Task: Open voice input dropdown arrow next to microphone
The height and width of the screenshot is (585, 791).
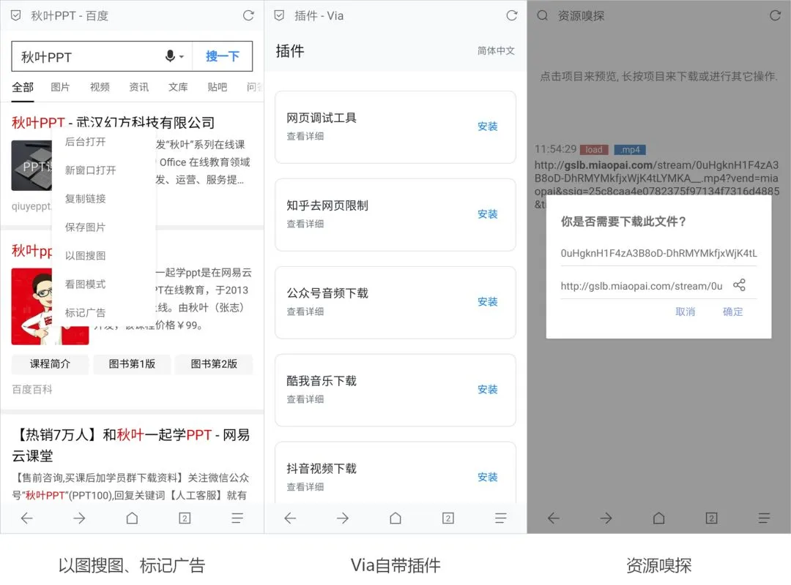Action: pos(182,57)
